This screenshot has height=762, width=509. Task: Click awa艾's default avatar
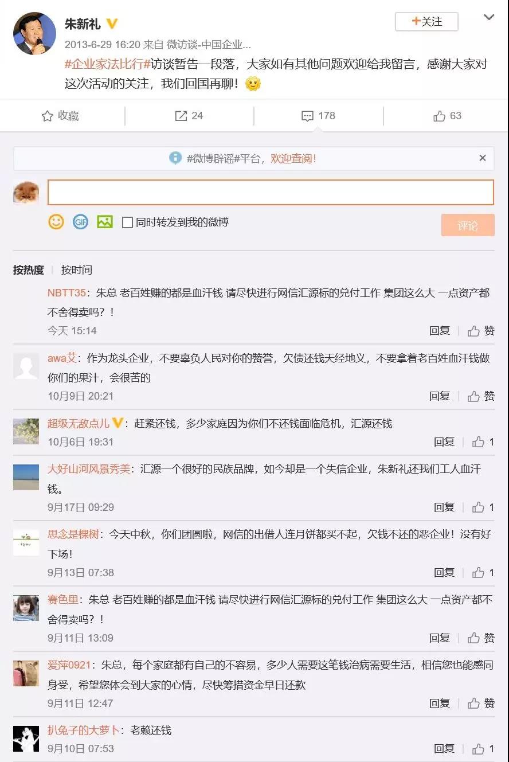coord(26,366)
